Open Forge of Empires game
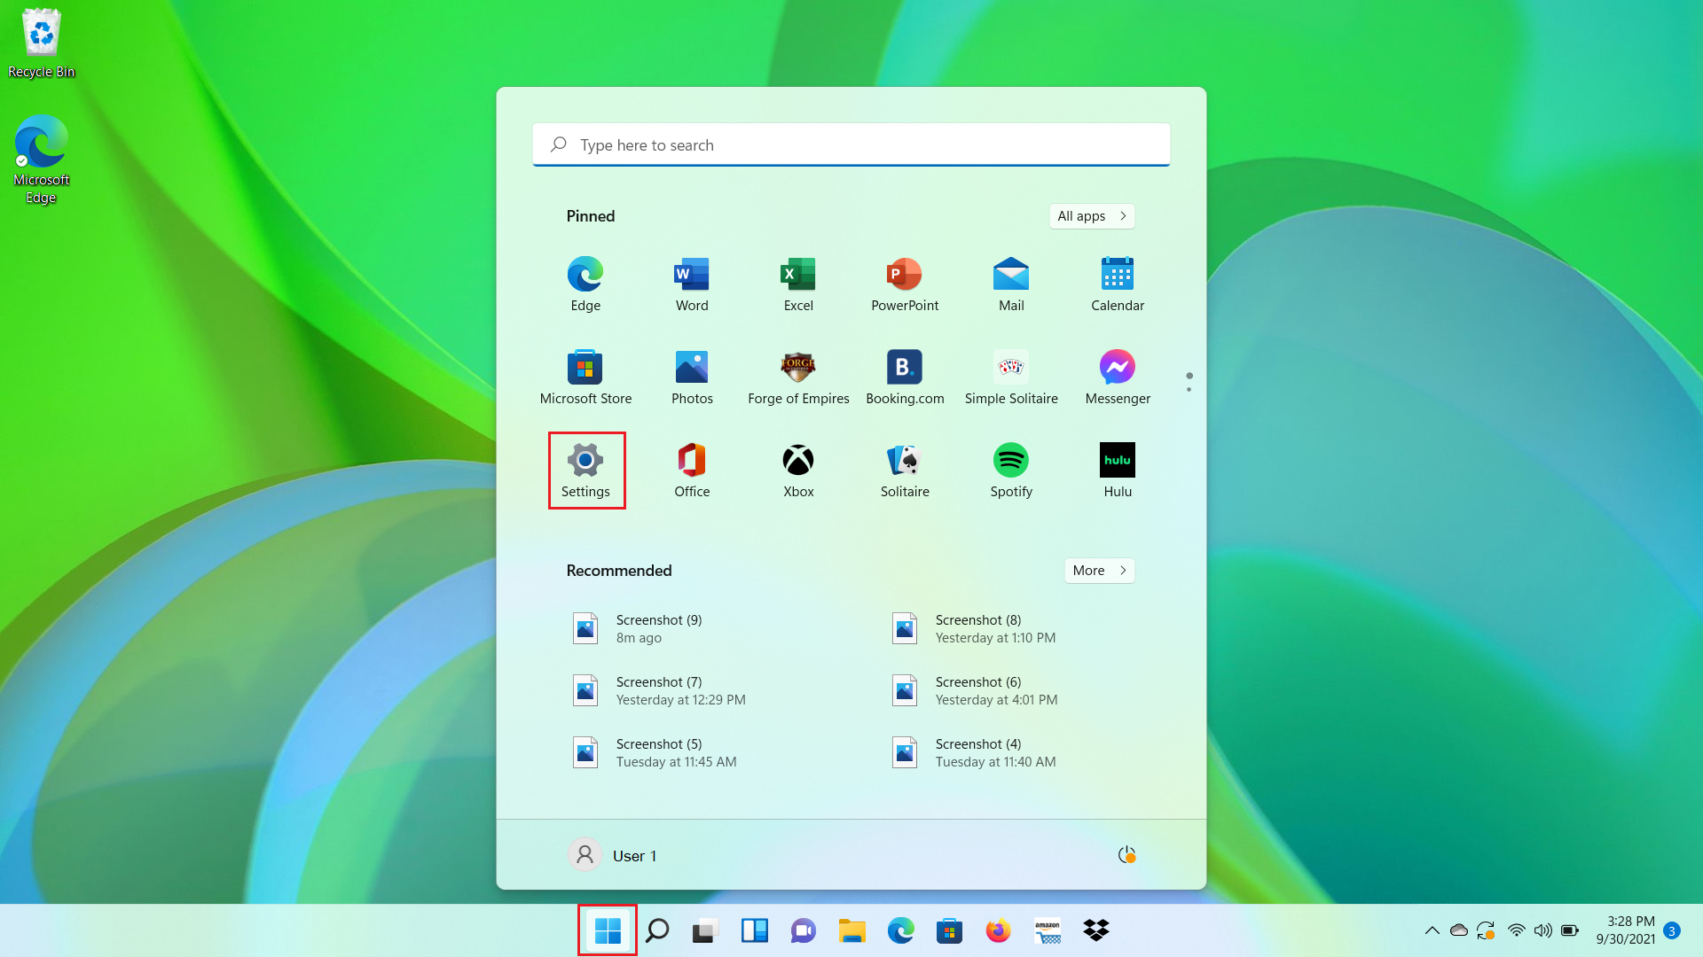 (x=799, y=367)
